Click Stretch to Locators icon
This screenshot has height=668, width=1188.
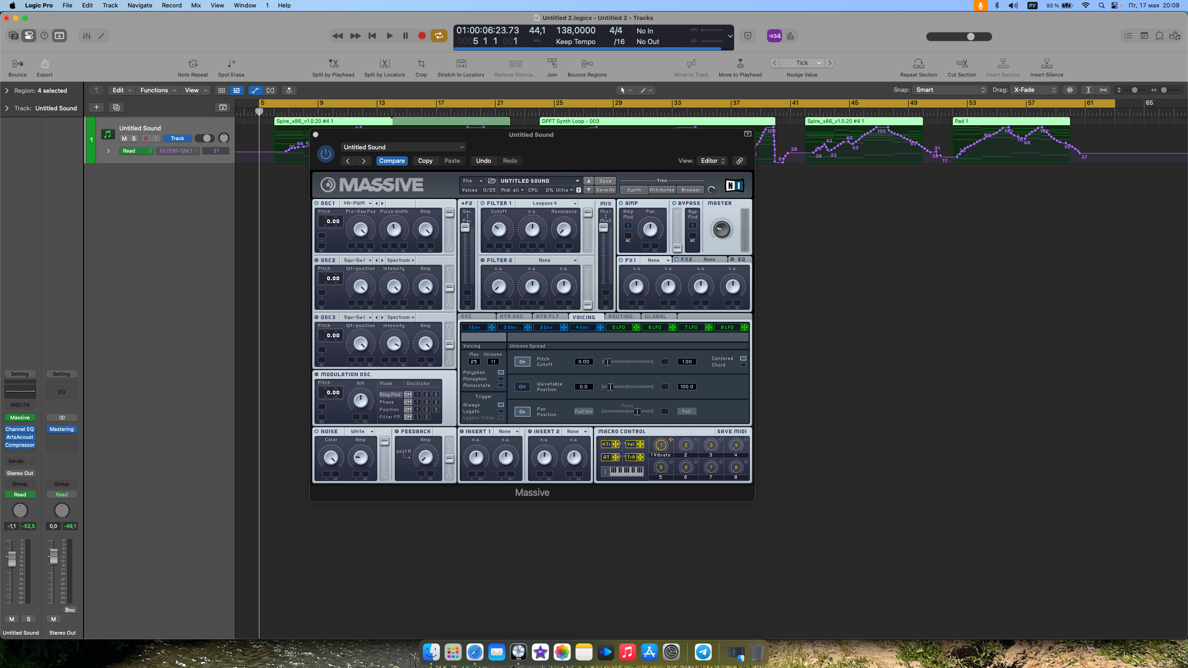tap(461, 64)
